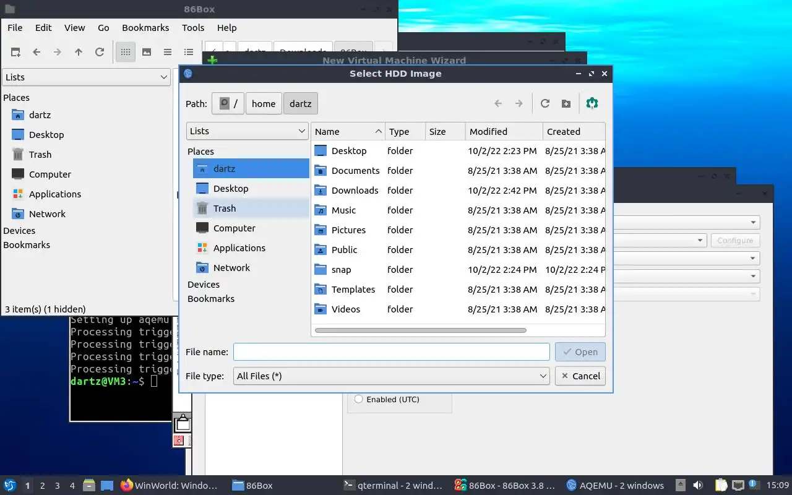Open the File menu

[x=15, y=28]
